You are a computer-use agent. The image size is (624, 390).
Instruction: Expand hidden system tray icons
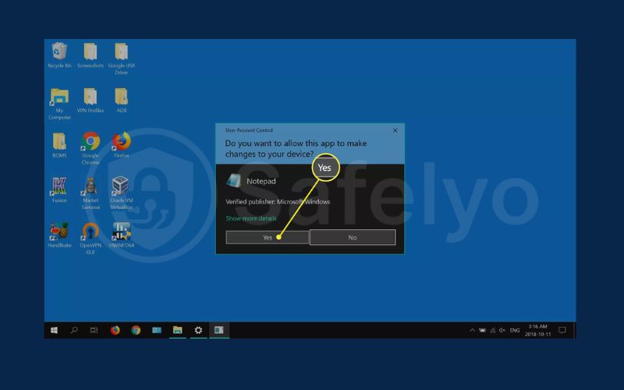tap(472, 330)
